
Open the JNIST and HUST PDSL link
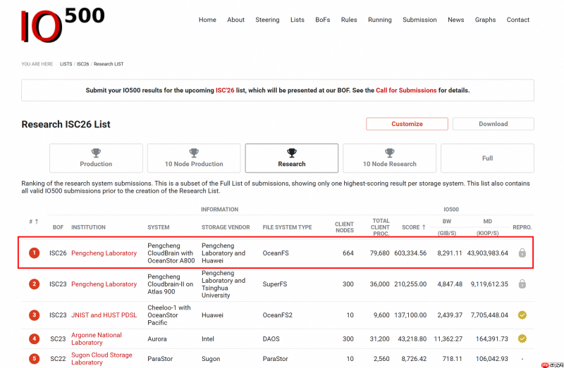point(104,315)
